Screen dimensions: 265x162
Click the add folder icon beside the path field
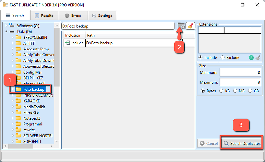coord(181,26)
